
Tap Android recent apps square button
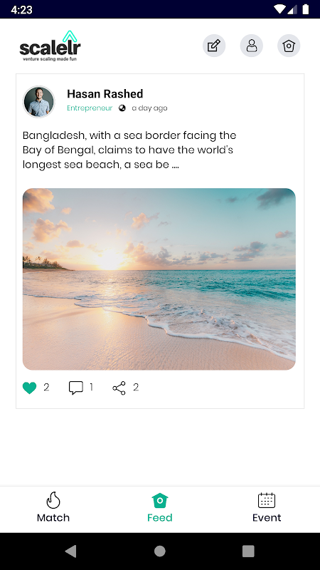(248, 551)
